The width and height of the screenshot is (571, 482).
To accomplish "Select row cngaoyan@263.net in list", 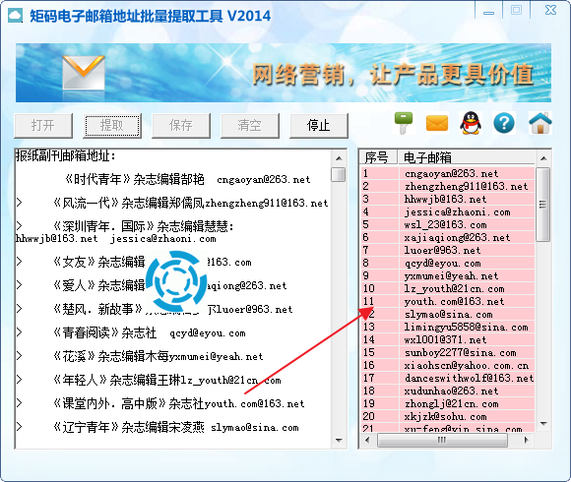I will (x=448, y=173).
